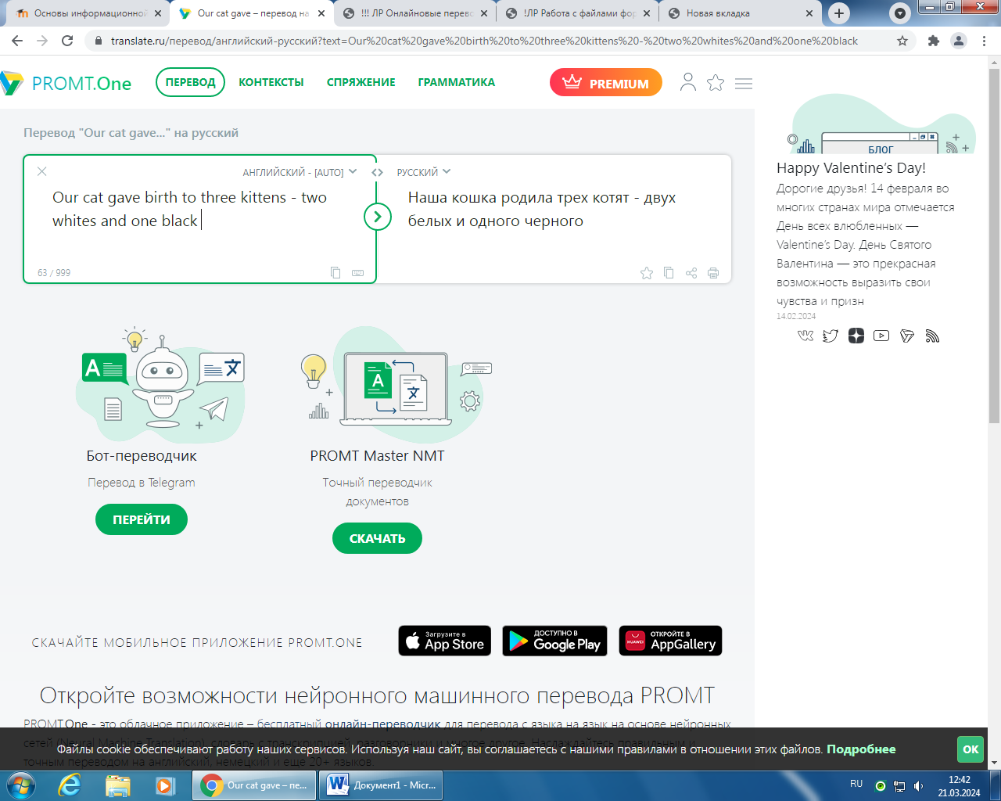Switch to ЛР Работа с файлами tab

(x=577, y=13)
